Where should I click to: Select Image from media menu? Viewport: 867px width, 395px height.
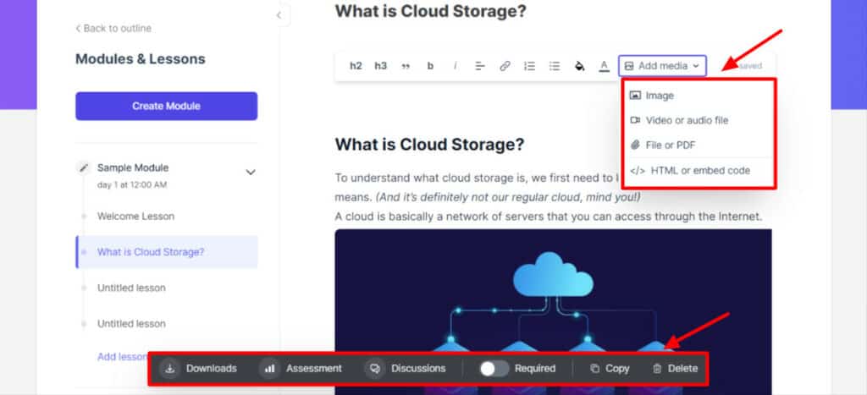[659, 96]
